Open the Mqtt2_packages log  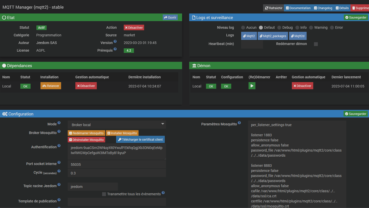pyautogui.click(x=273, y=36)
